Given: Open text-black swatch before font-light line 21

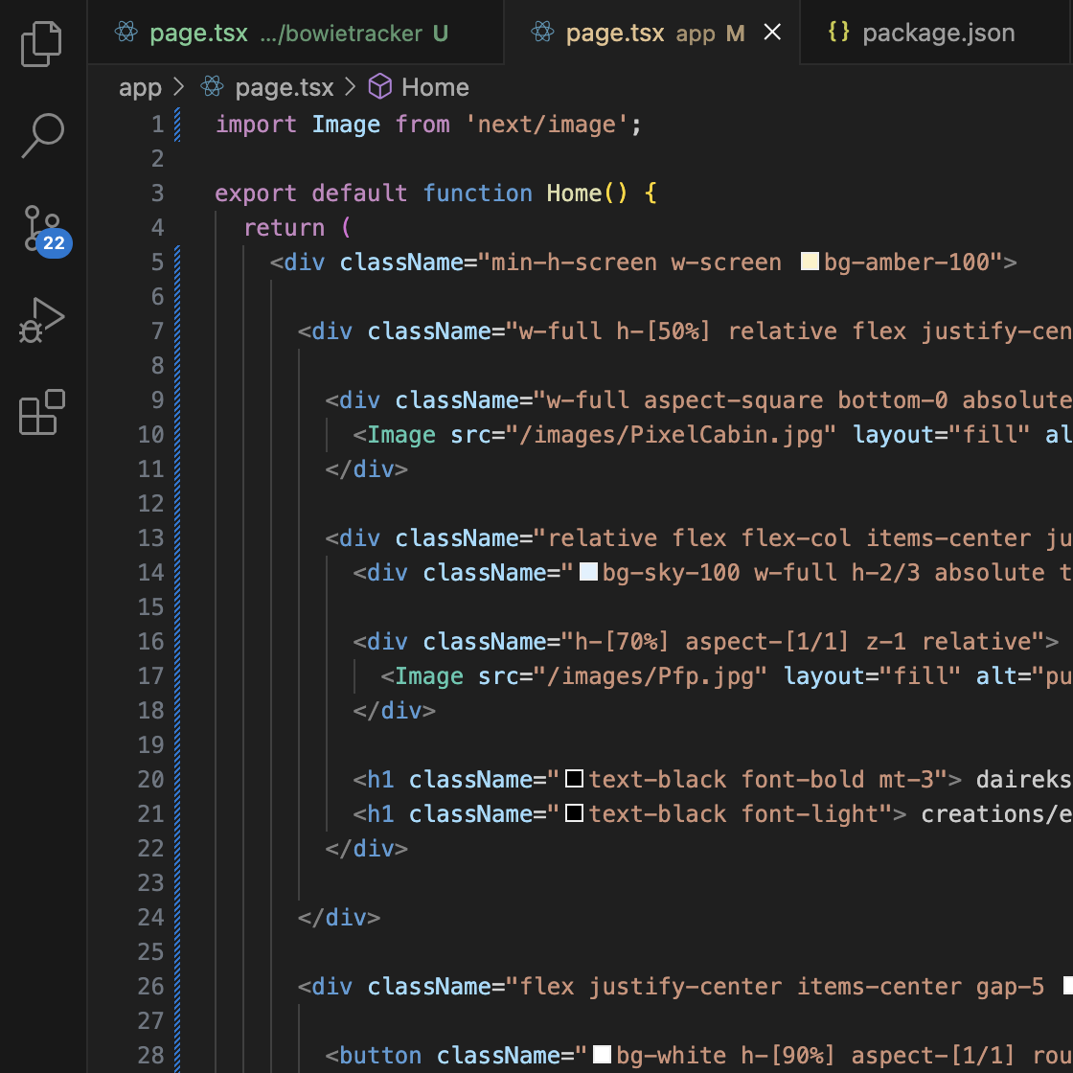Looking at the screenshot, I should [574, 813].
